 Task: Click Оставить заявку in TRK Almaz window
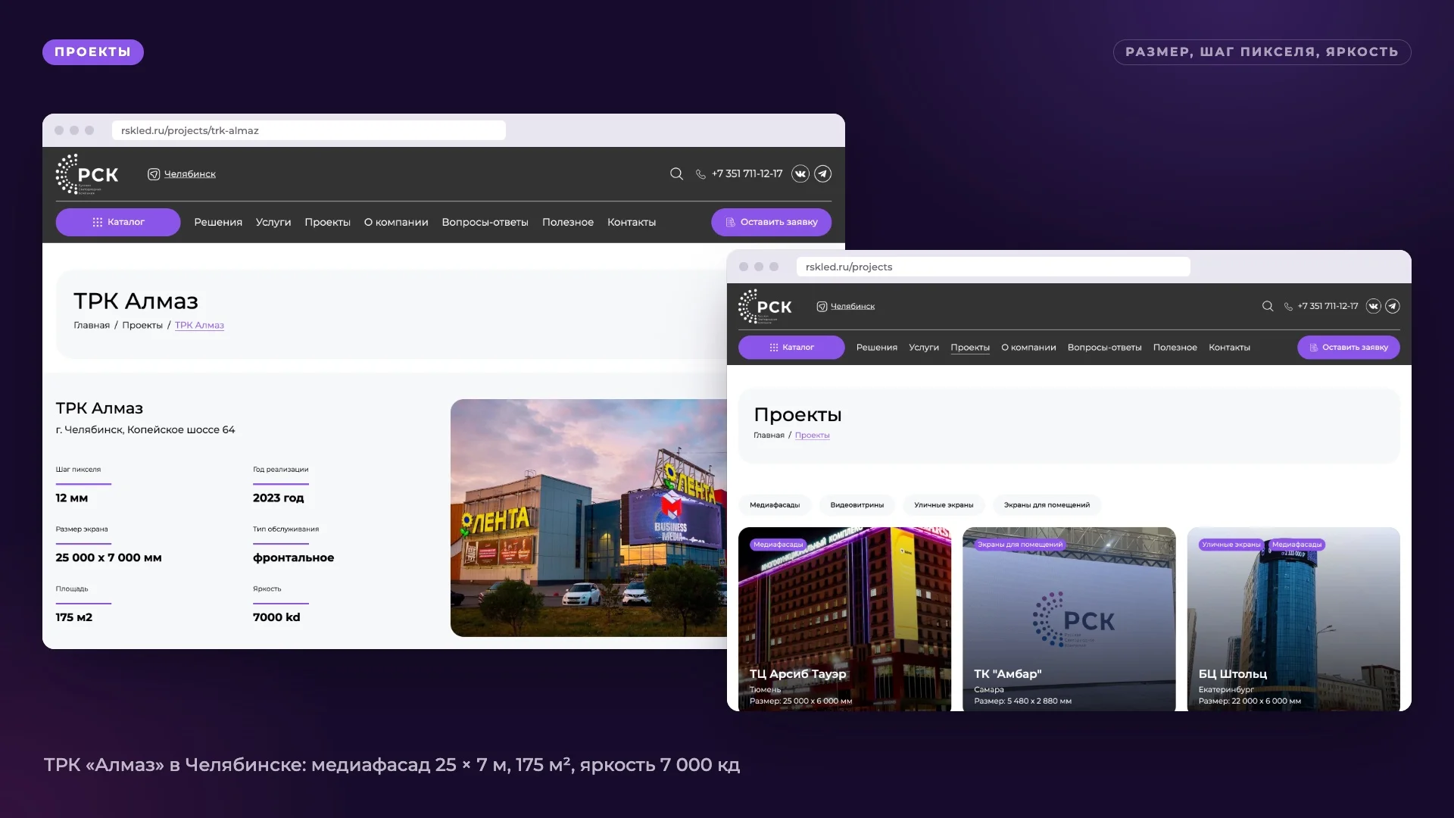771,223
